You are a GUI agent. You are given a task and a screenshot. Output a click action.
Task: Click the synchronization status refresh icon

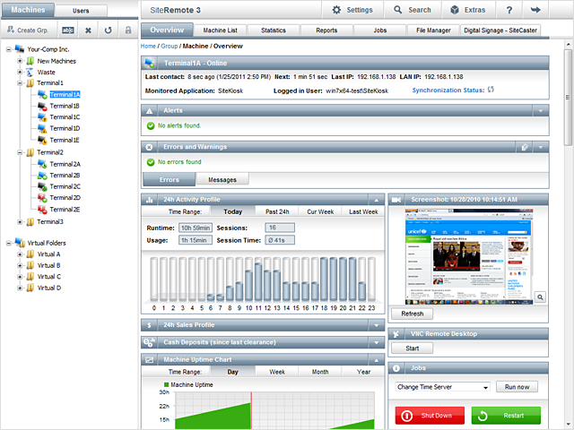click(491, 90)
